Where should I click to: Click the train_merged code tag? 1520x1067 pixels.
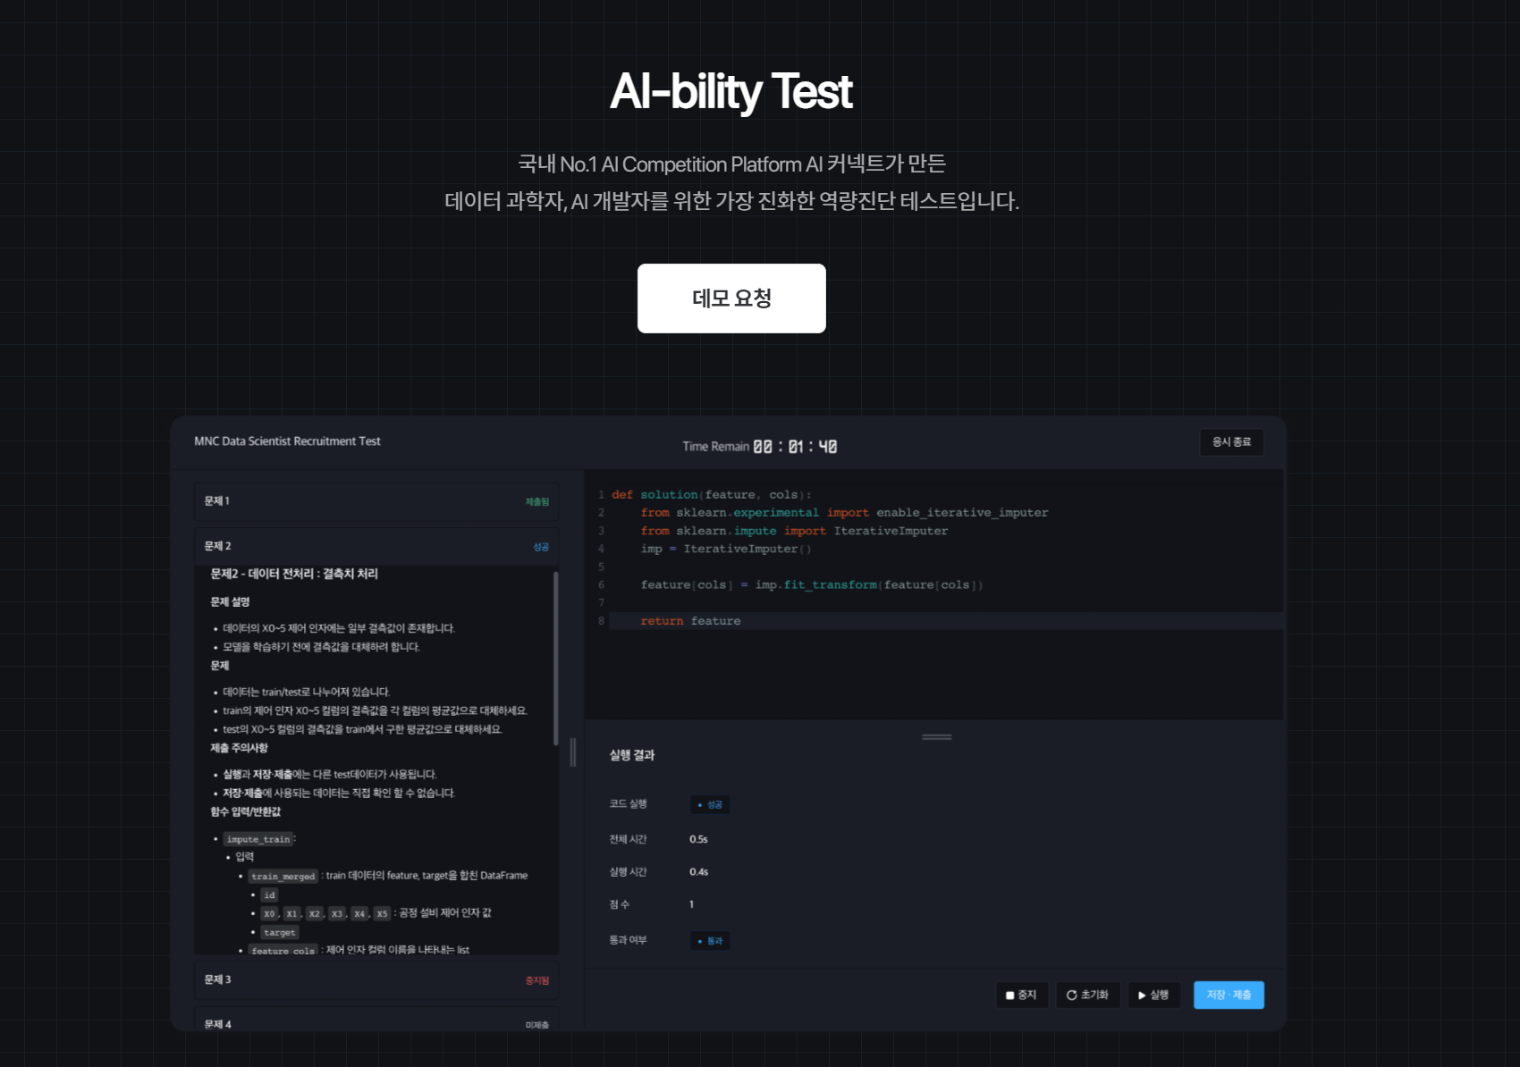pyautogui.click(x=283, y=877)
